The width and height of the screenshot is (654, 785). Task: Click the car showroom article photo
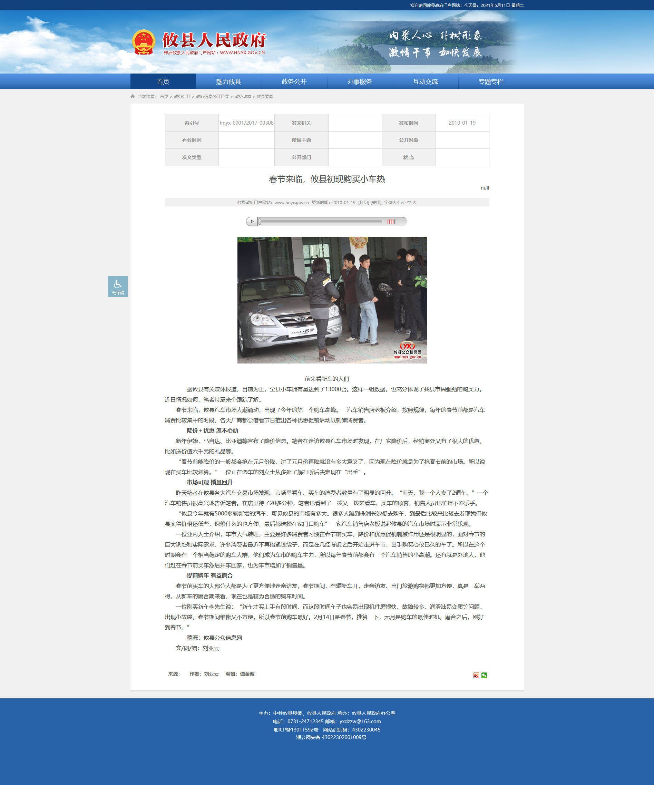pos(332,300)
